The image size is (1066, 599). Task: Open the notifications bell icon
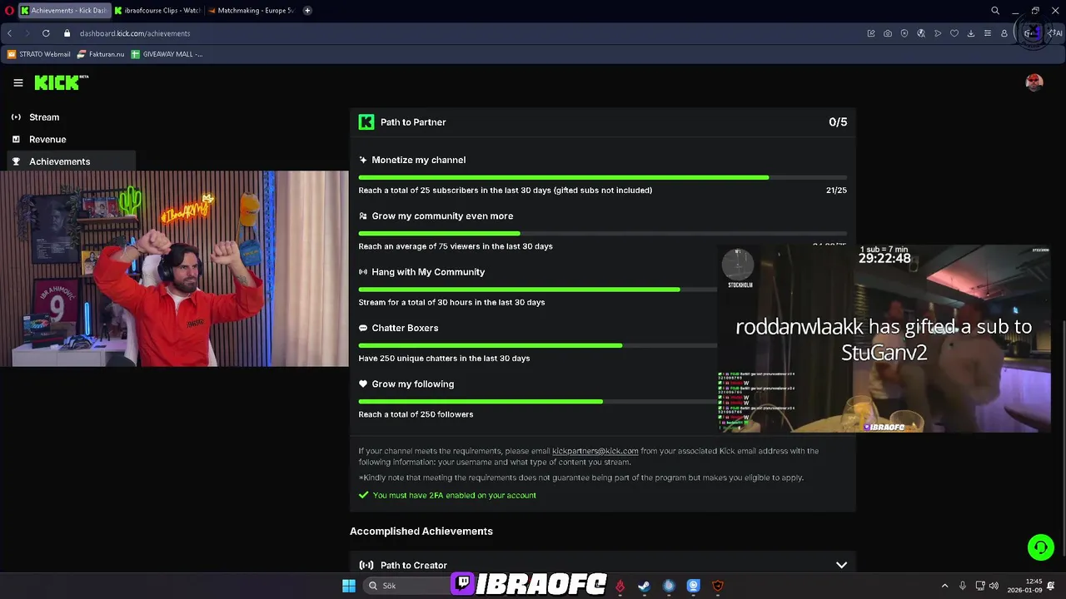1051,586
